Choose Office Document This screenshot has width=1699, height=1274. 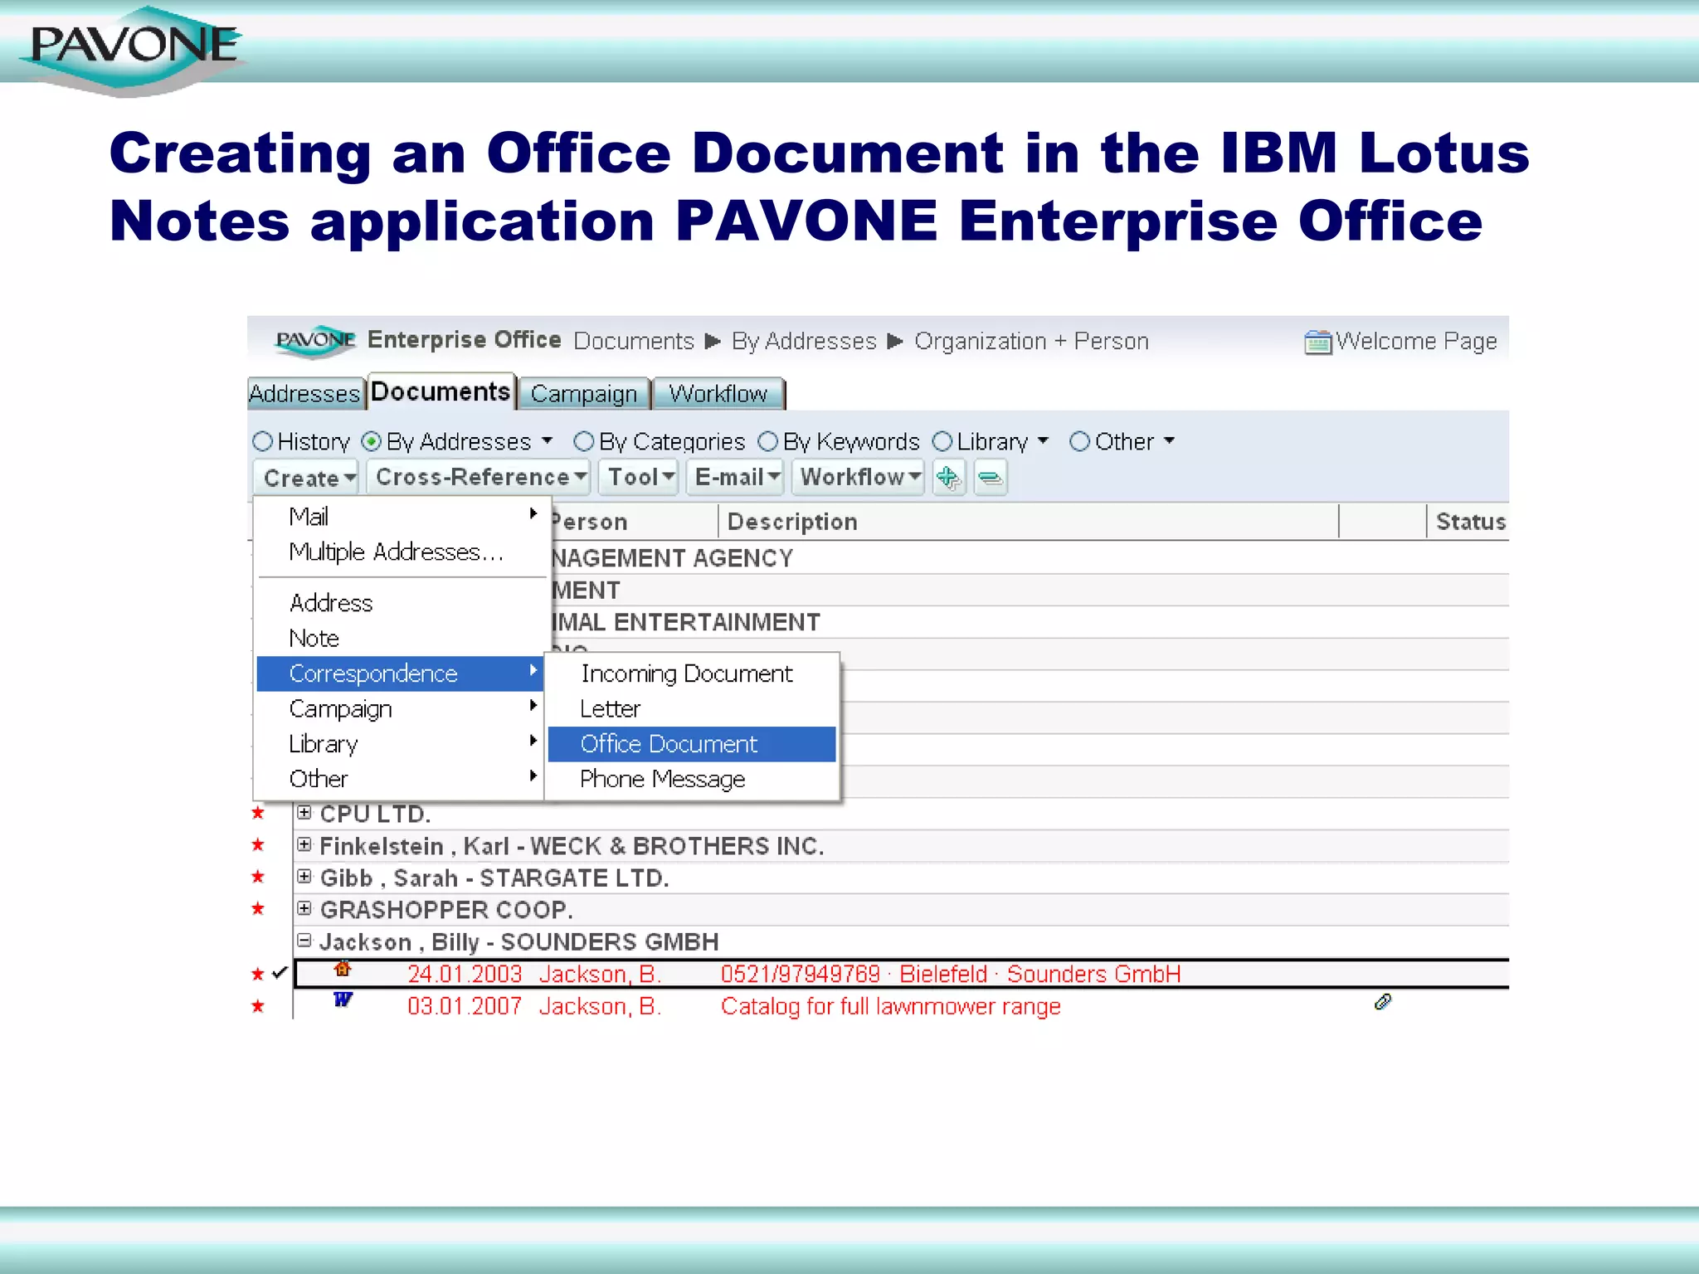tap(692, 744)
